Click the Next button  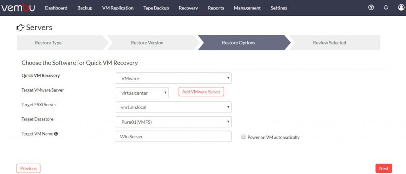(384, 168)
